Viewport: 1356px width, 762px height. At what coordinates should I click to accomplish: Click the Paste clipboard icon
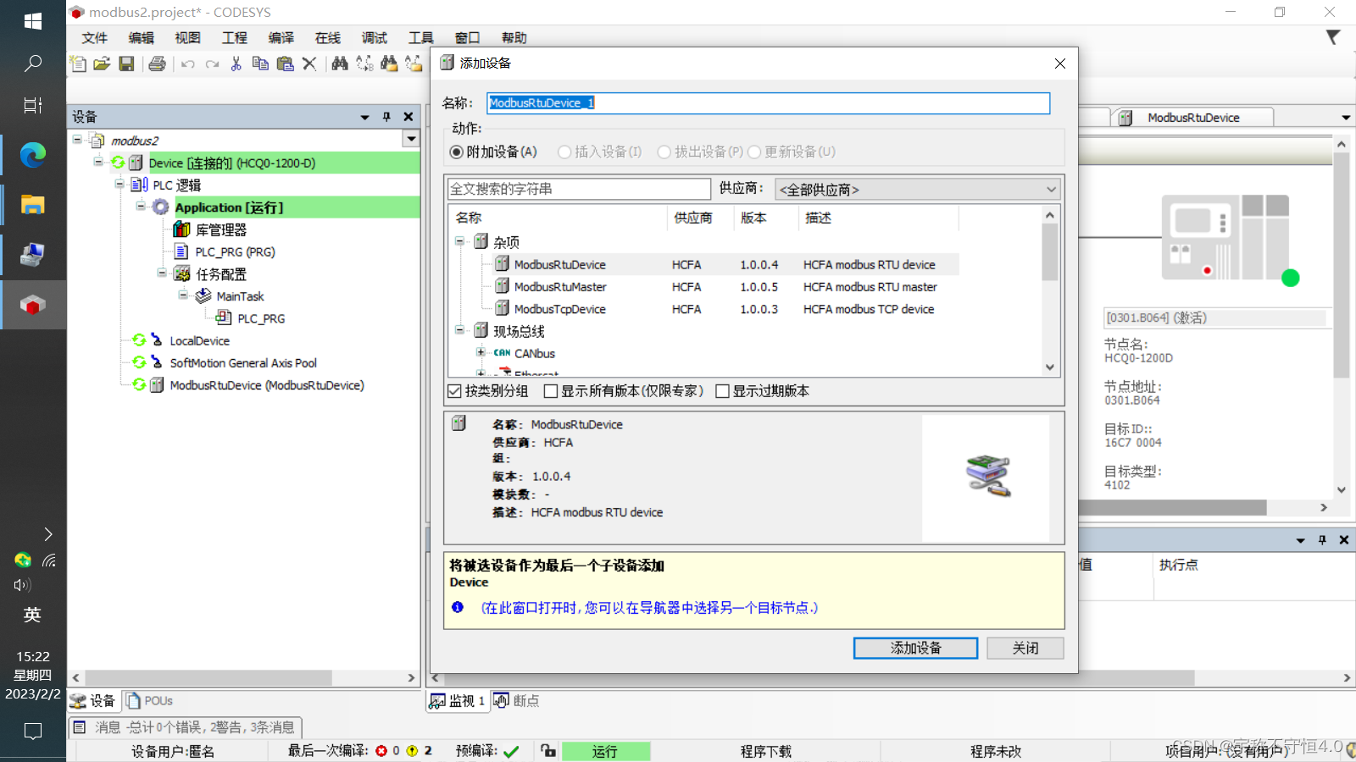coord(285,63)
